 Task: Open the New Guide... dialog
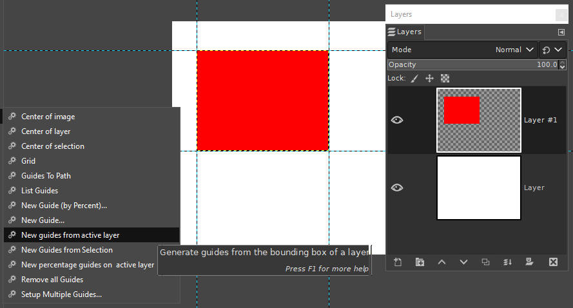[92, 220]
